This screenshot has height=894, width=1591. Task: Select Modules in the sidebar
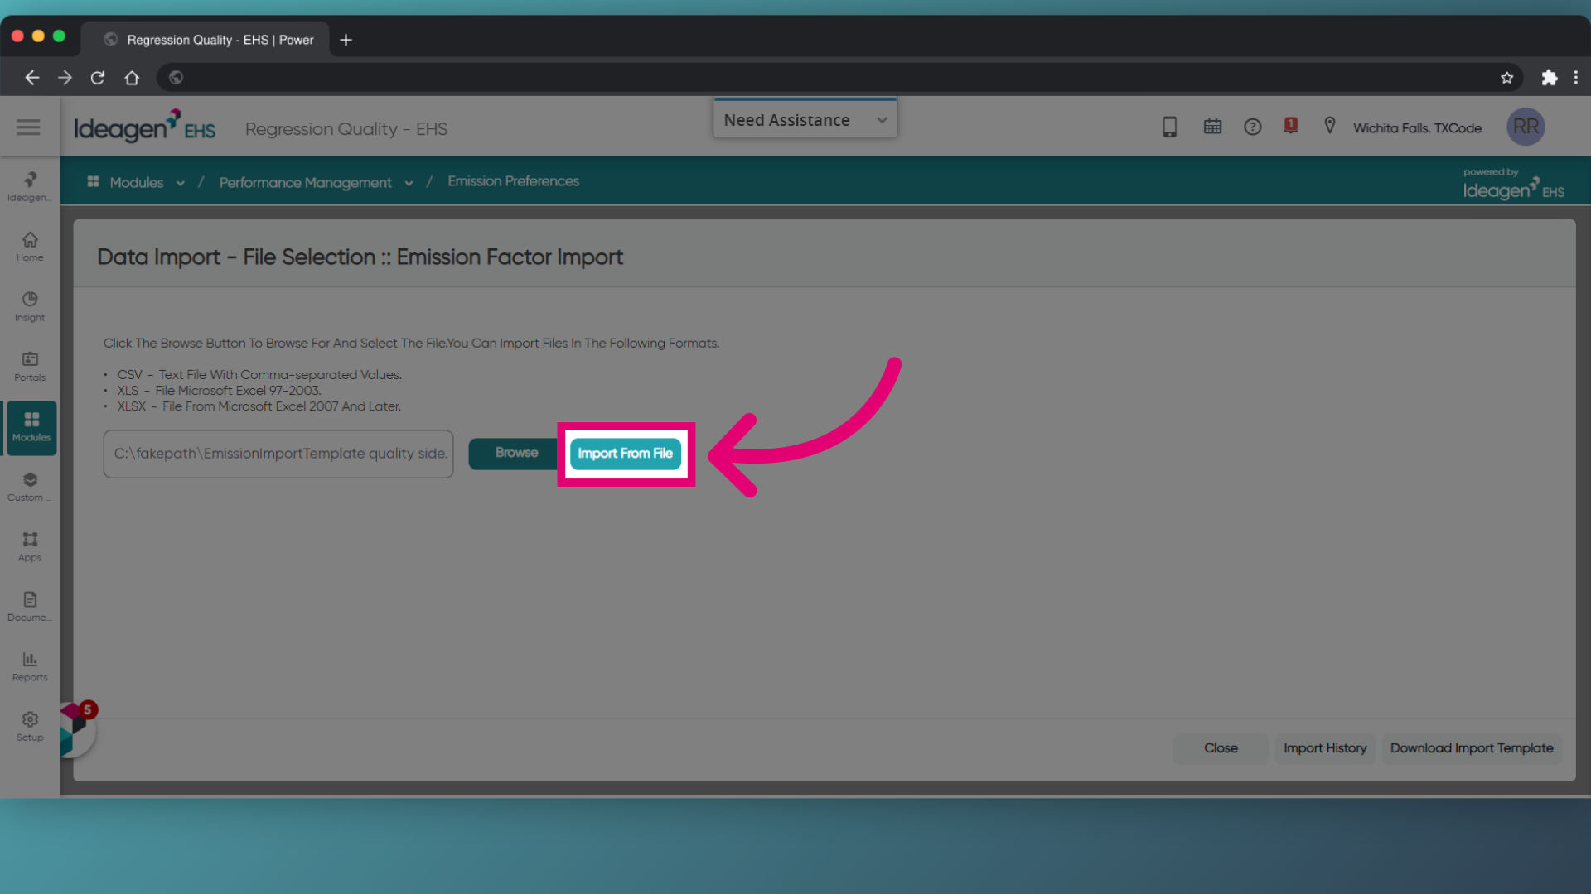click(x=31, y=427)
